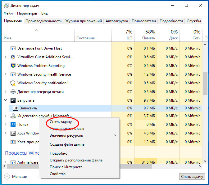
Task: Select the Процессы tab
Action: point(13,20)
